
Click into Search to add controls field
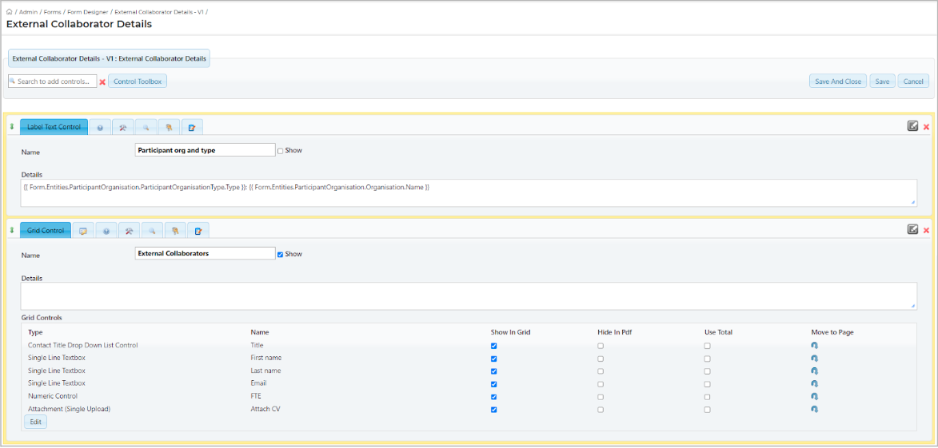pos(54,81)
